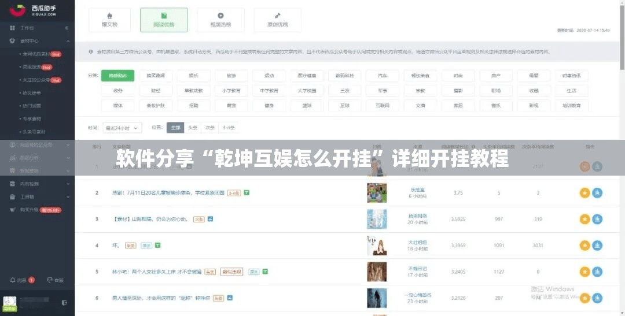The width and height of the screenshot is (625, 316).
Task: Click the logout icon beside the avatar
Action: click(64, 303)
